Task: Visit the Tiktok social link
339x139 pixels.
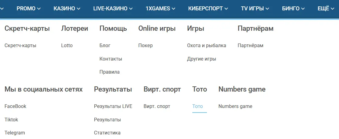Action: click(11, 120)
